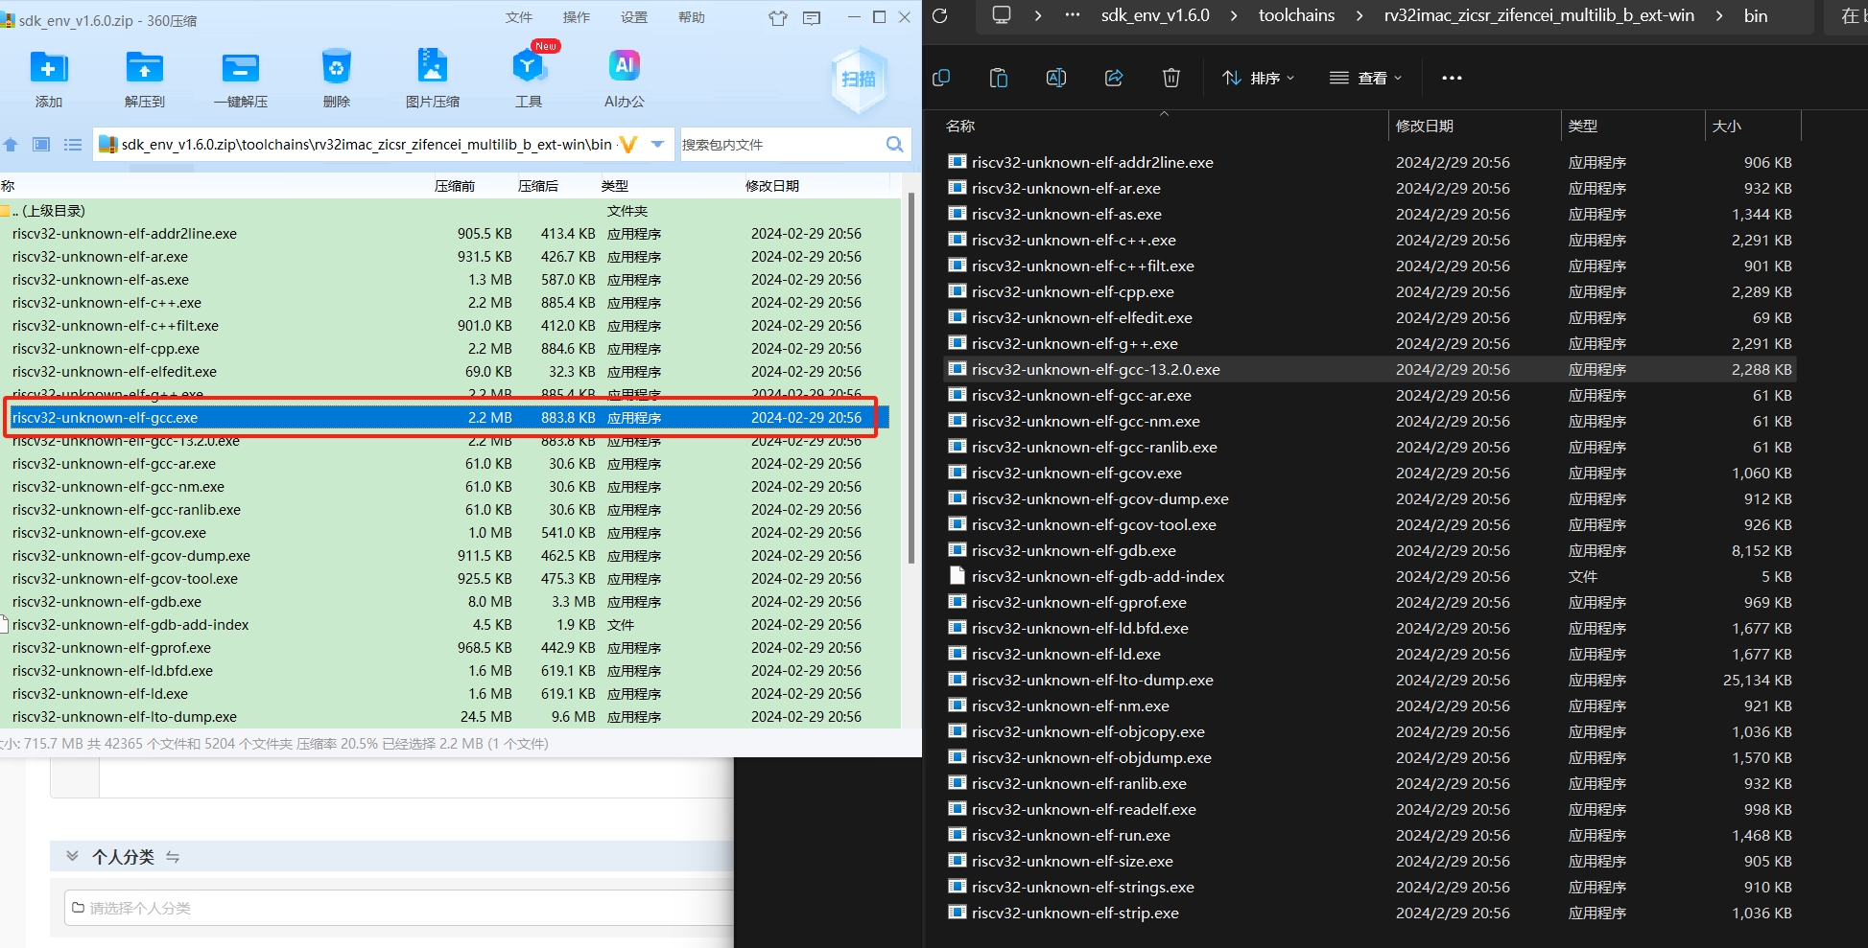Screen dimensions: 1868x948
Task: Sort by 压缩后 column in 360压缩
Action: (x=538, y=186)
